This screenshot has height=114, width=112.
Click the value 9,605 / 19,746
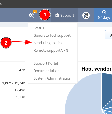(x=14, y=83)
